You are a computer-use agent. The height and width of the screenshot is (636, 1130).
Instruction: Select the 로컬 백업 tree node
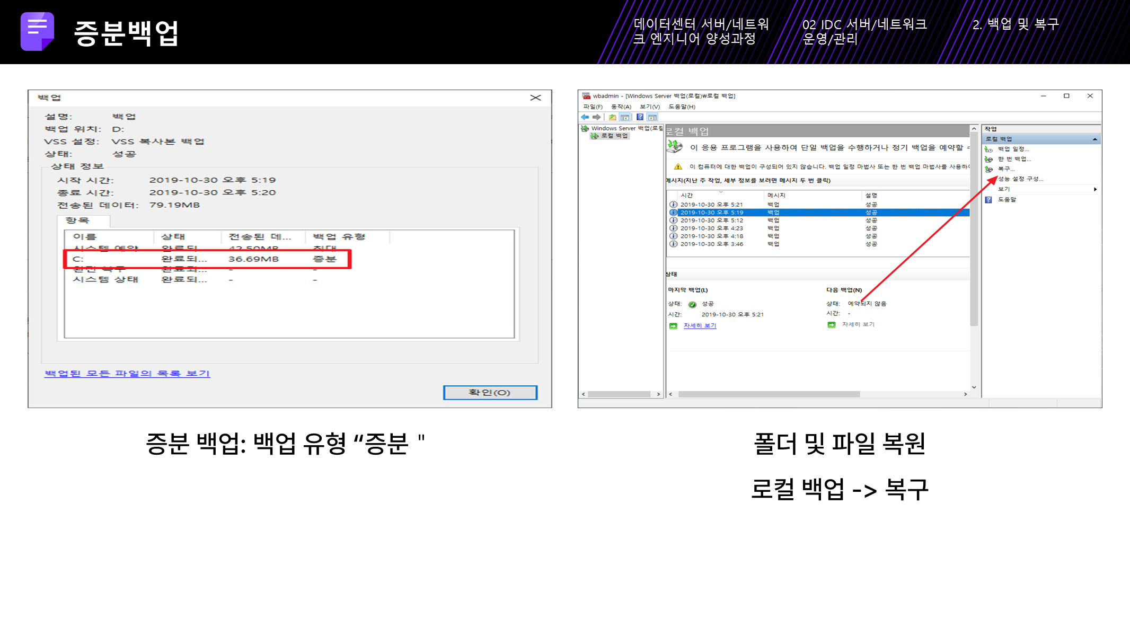(x=614, y=136)
